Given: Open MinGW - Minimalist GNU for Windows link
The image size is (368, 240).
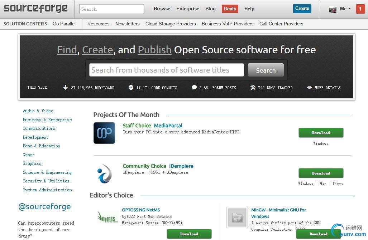Looking at the screenshot, I should click(278, 213).
